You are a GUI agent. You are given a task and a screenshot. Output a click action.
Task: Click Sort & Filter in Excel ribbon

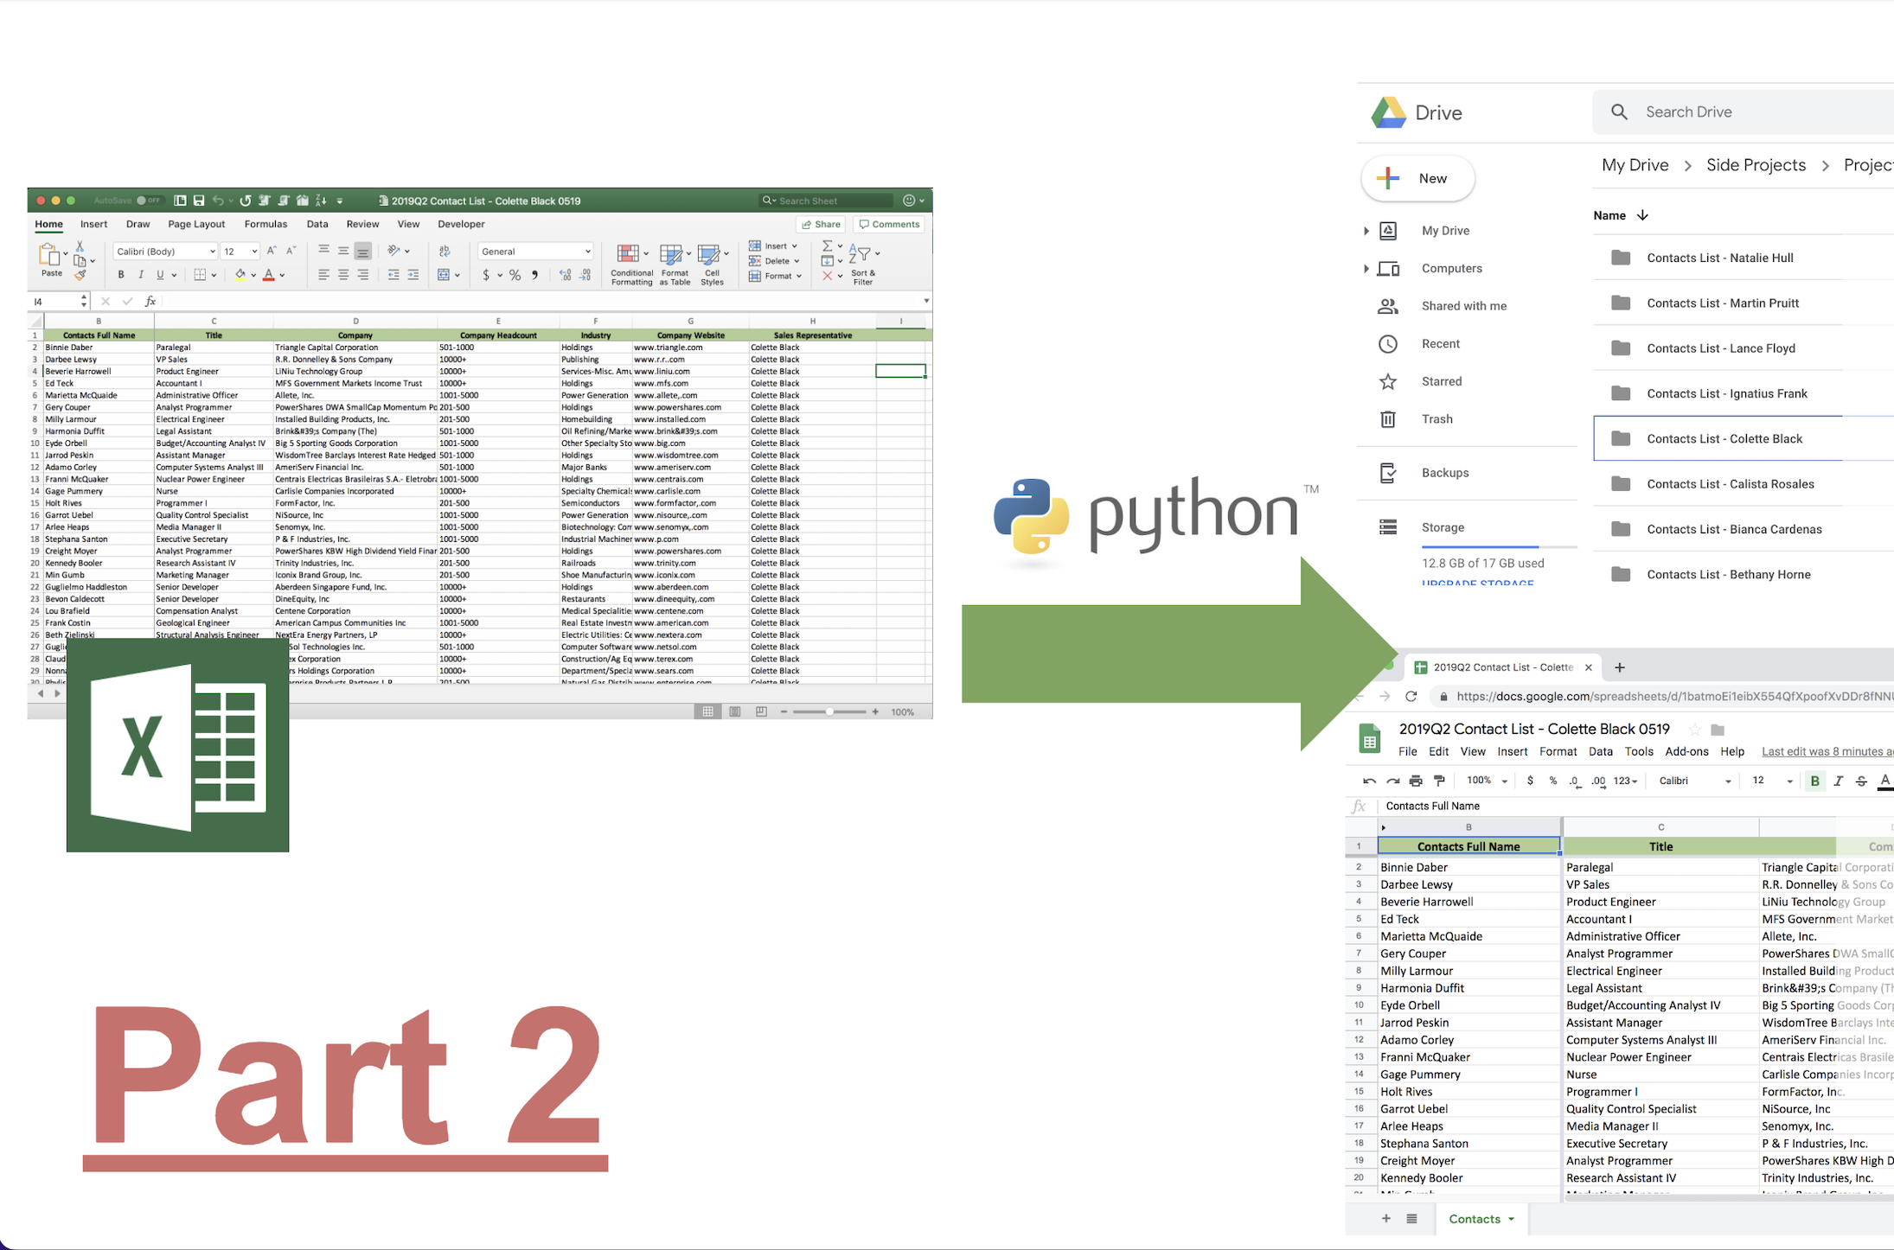coord(863,263)
